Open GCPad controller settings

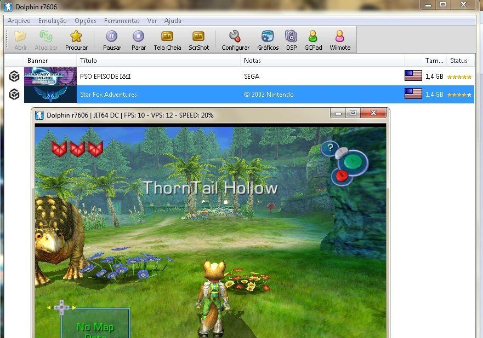[x=313, y=40]
